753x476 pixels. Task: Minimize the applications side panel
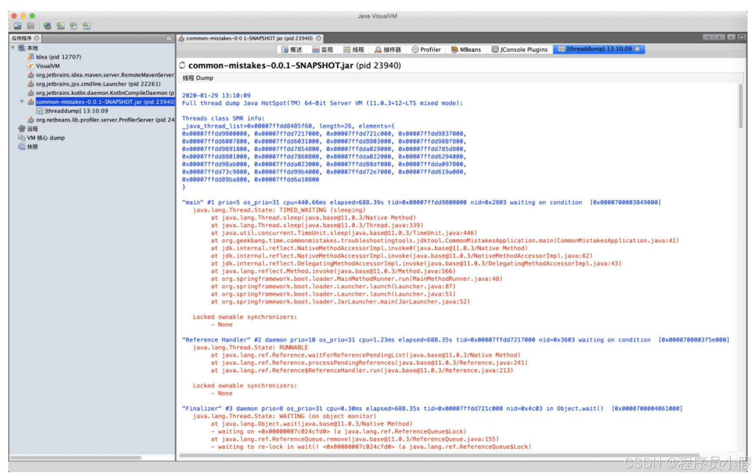point(169,38)
